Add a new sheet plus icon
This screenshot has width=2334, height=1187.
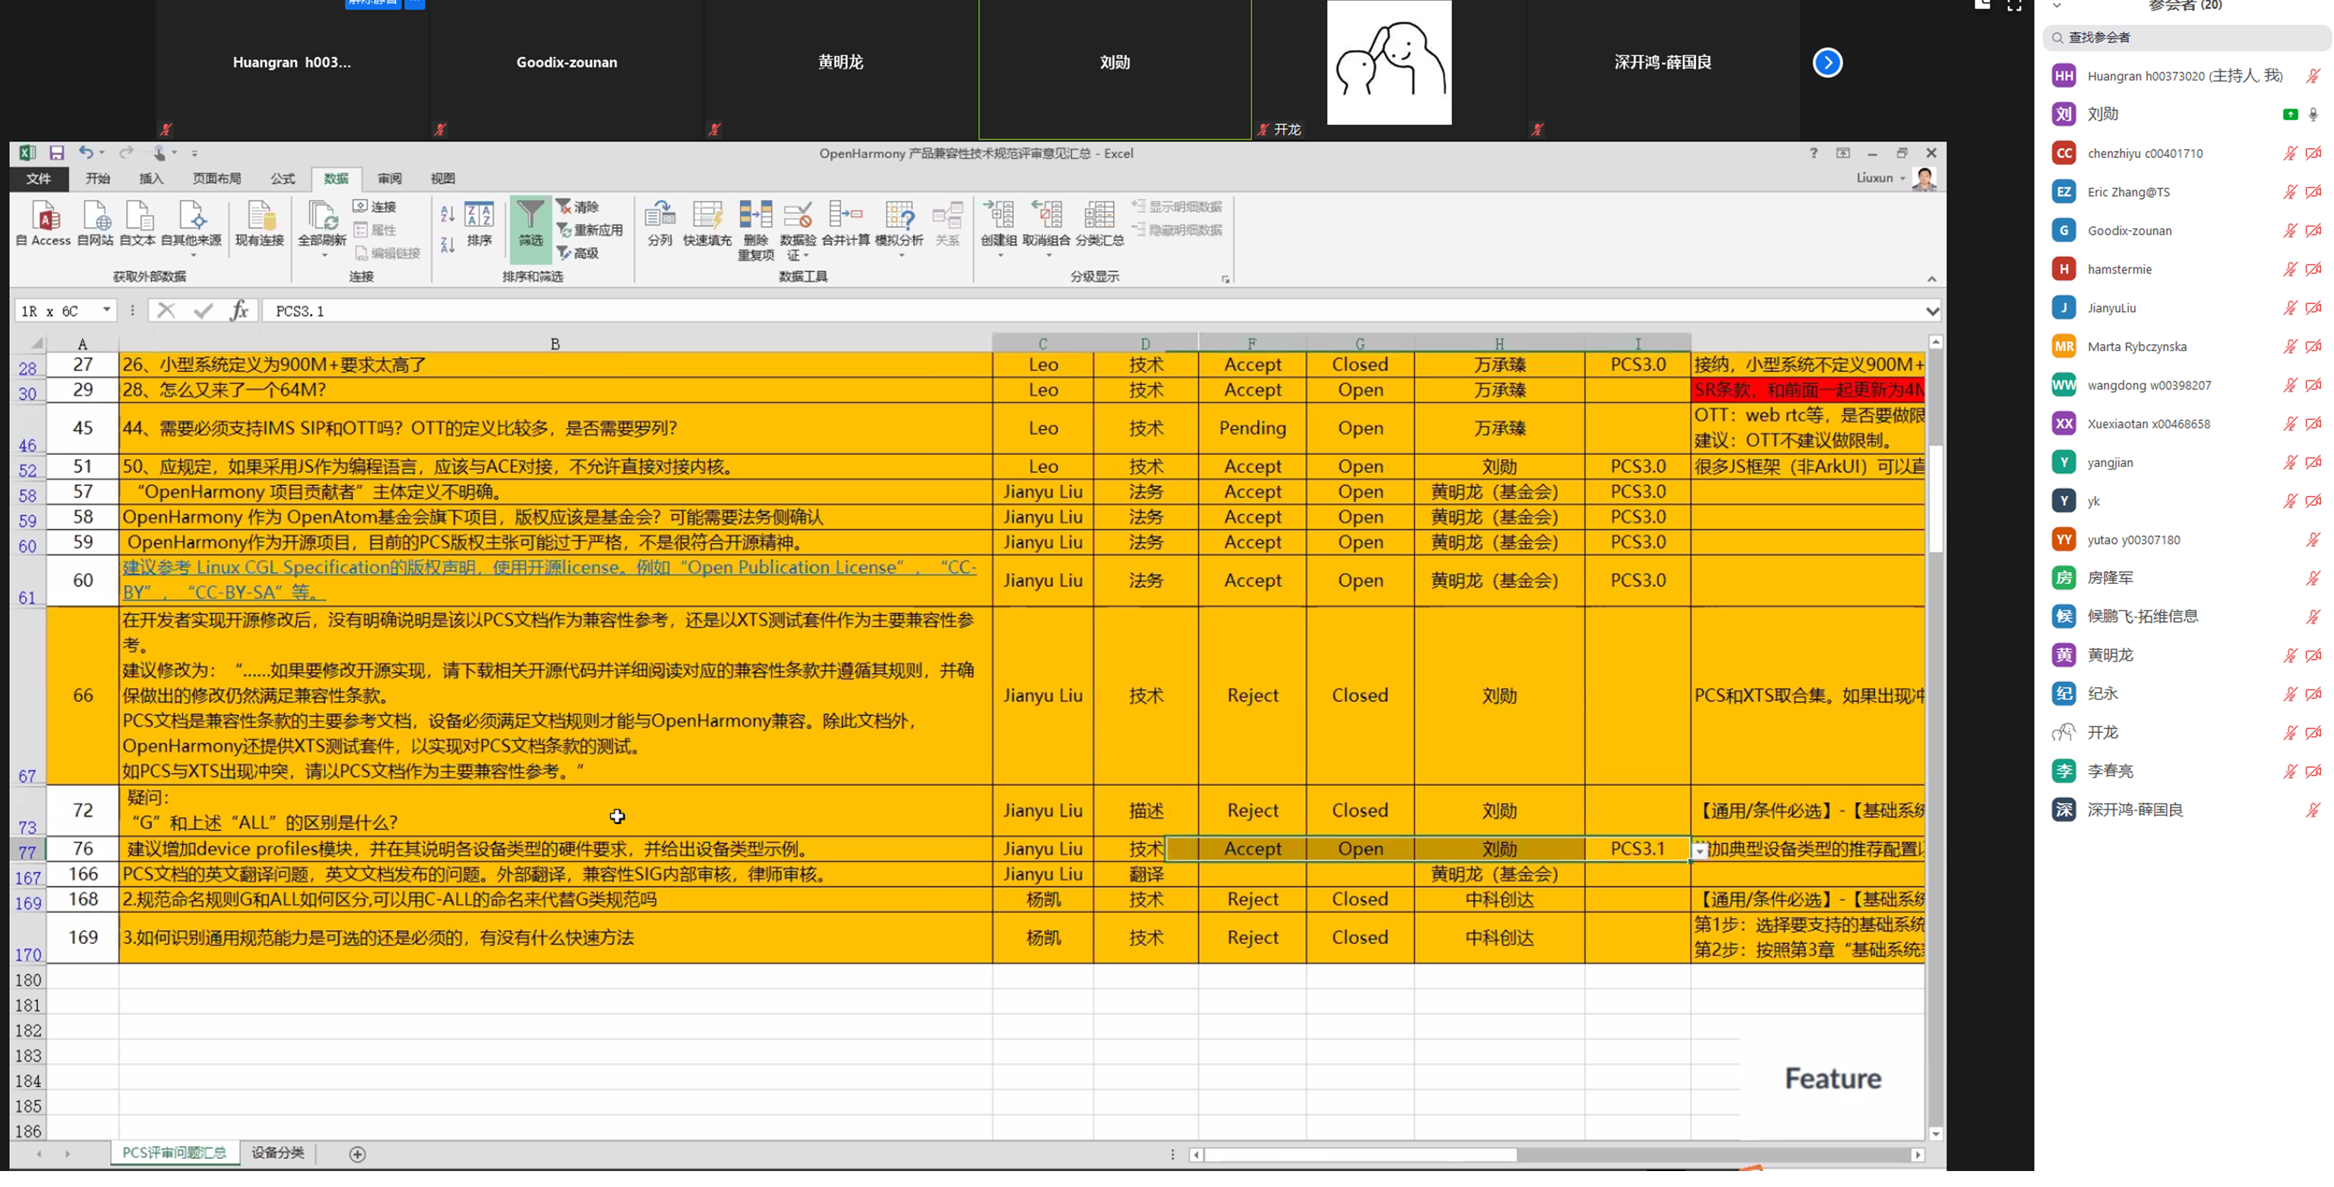point(358,1154)
